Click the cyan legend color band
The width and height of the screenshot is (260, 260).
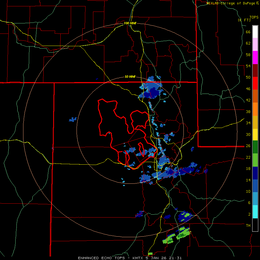coord(255,212)
